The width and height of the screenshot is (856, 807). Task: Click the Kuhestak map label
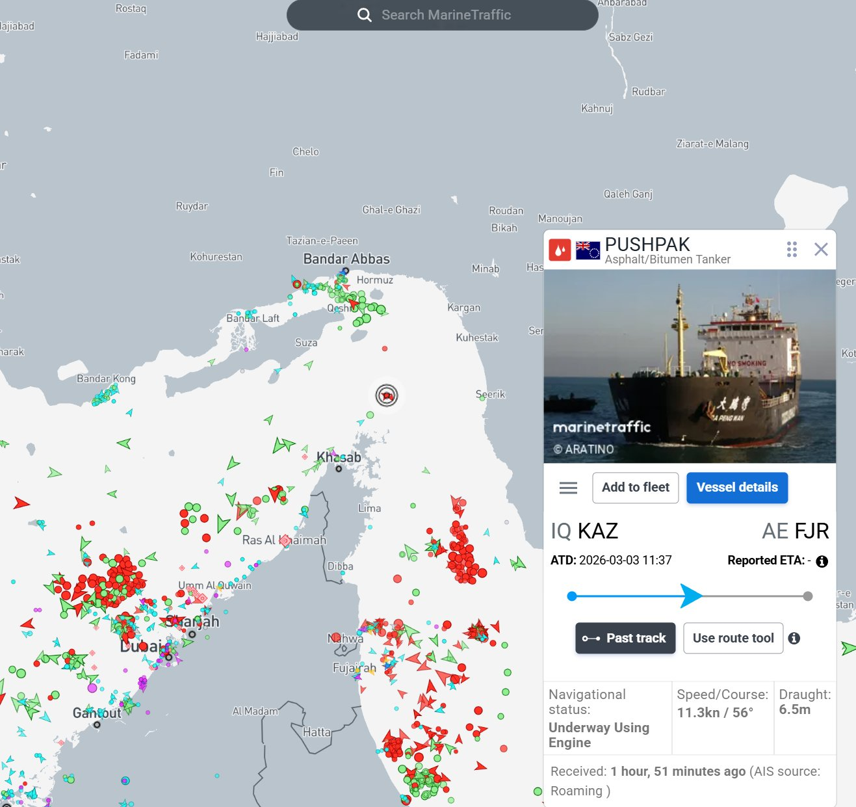[x=477, y=337]
